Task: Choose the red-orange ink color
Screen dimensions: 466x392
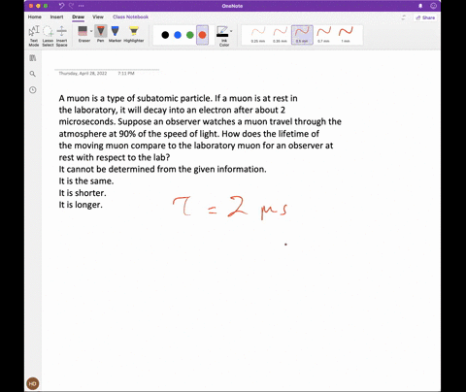Action: pos(202,35)
